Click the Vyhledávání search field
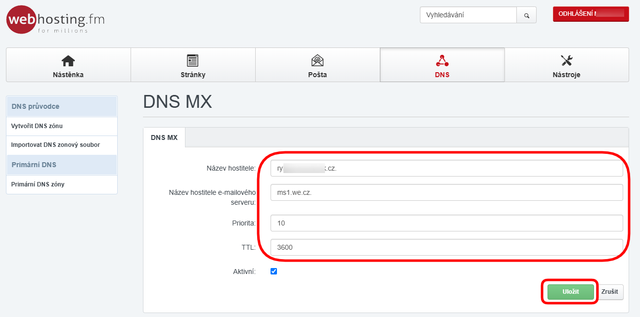The image size is (640, 317). [x=468, y=15]
